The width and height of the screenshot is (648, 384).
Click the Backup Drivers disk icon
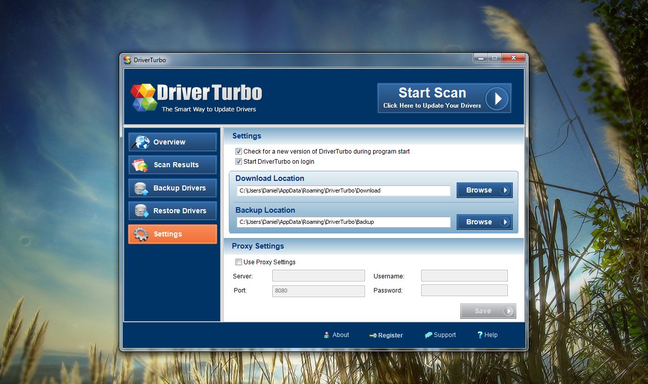(x=141, y=188)
